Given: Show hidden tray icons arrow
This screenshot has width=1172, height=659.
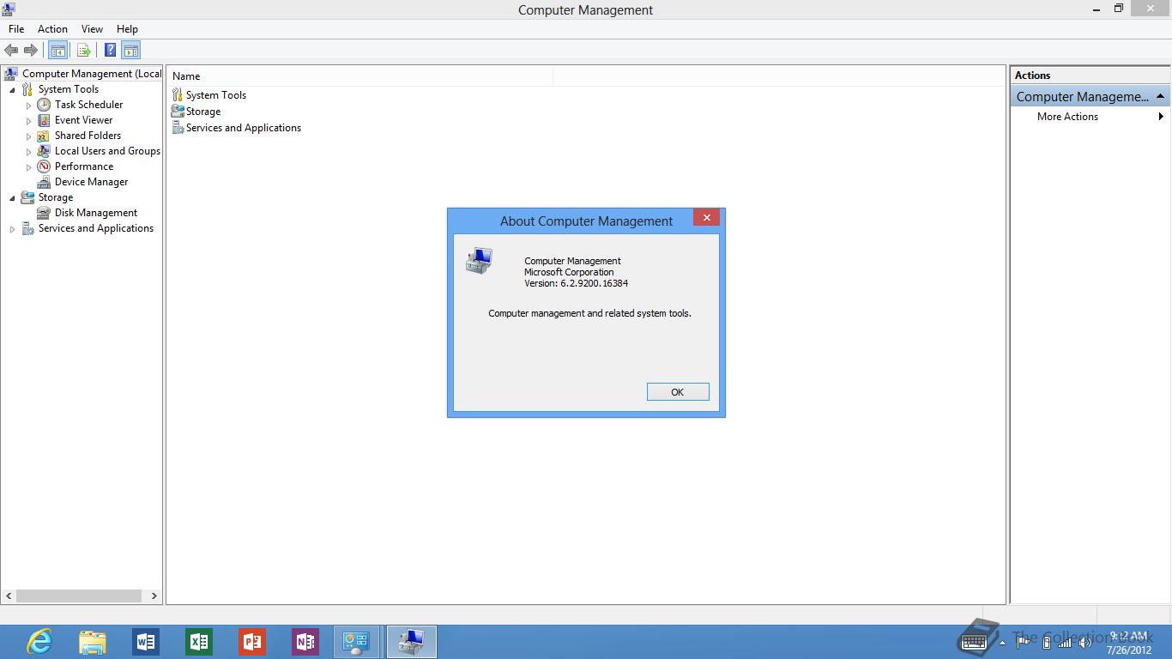Looking at the screenshot, I should (x=1003, y=642).
